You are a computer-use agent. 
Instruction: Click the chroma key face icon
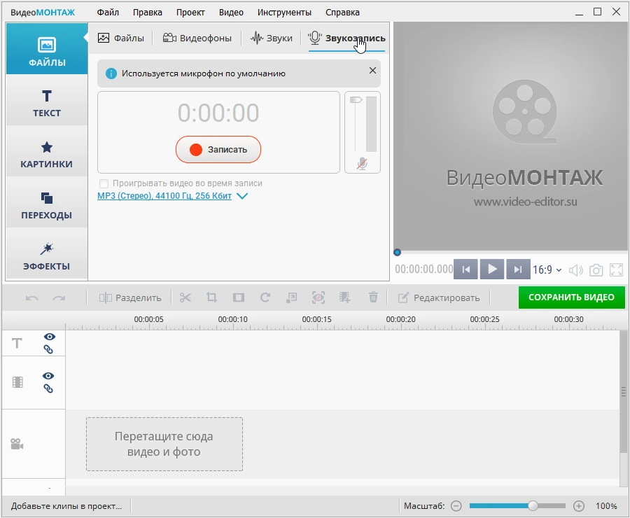point(318,297)
